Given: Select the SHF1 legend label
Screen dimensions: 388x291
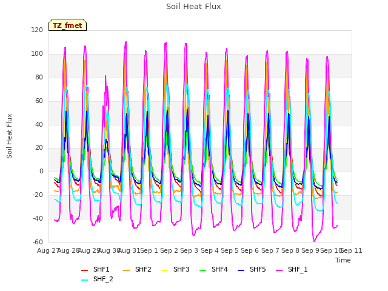Looking at the screenshot, I should 101,269.
